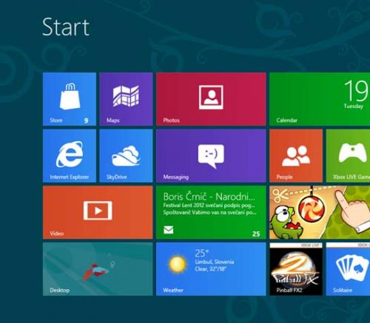Viewport: 370px width, 323px height.
Task: Launch the Pinball FX2 tile
Action: pyautogui.click(x=296, y=269)
